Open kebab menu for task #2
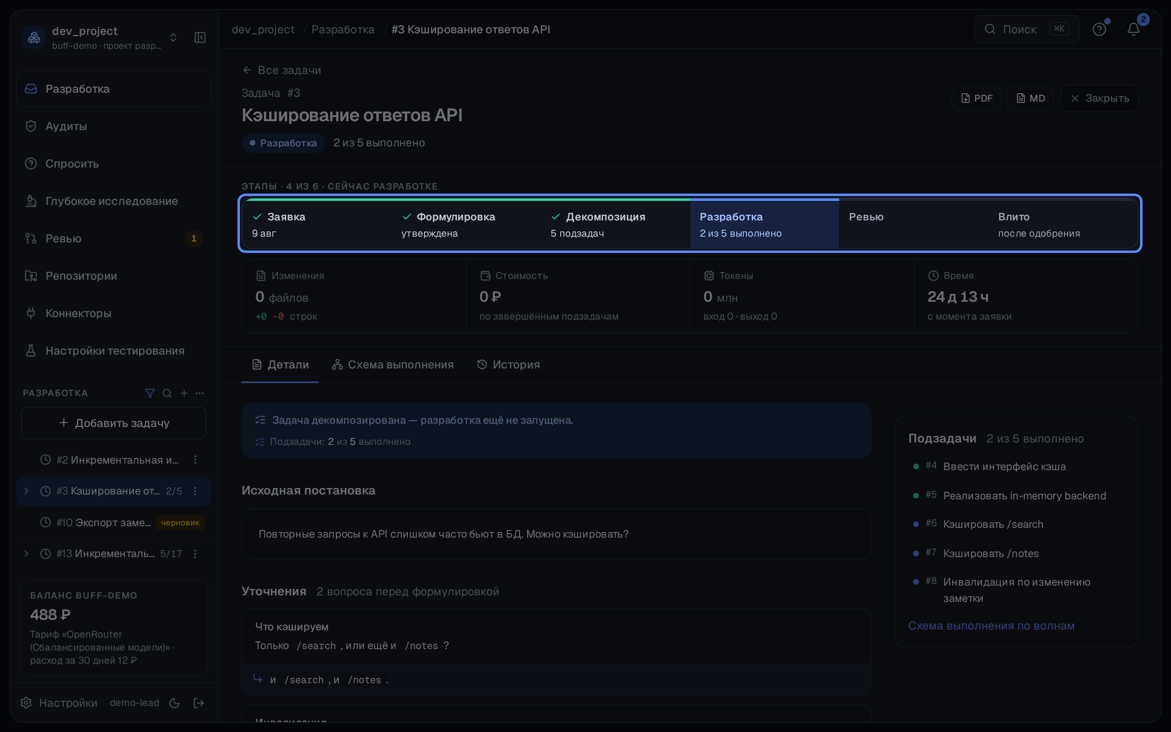 195,460
